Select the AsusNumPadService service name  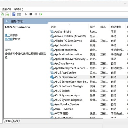coord(67,104)
